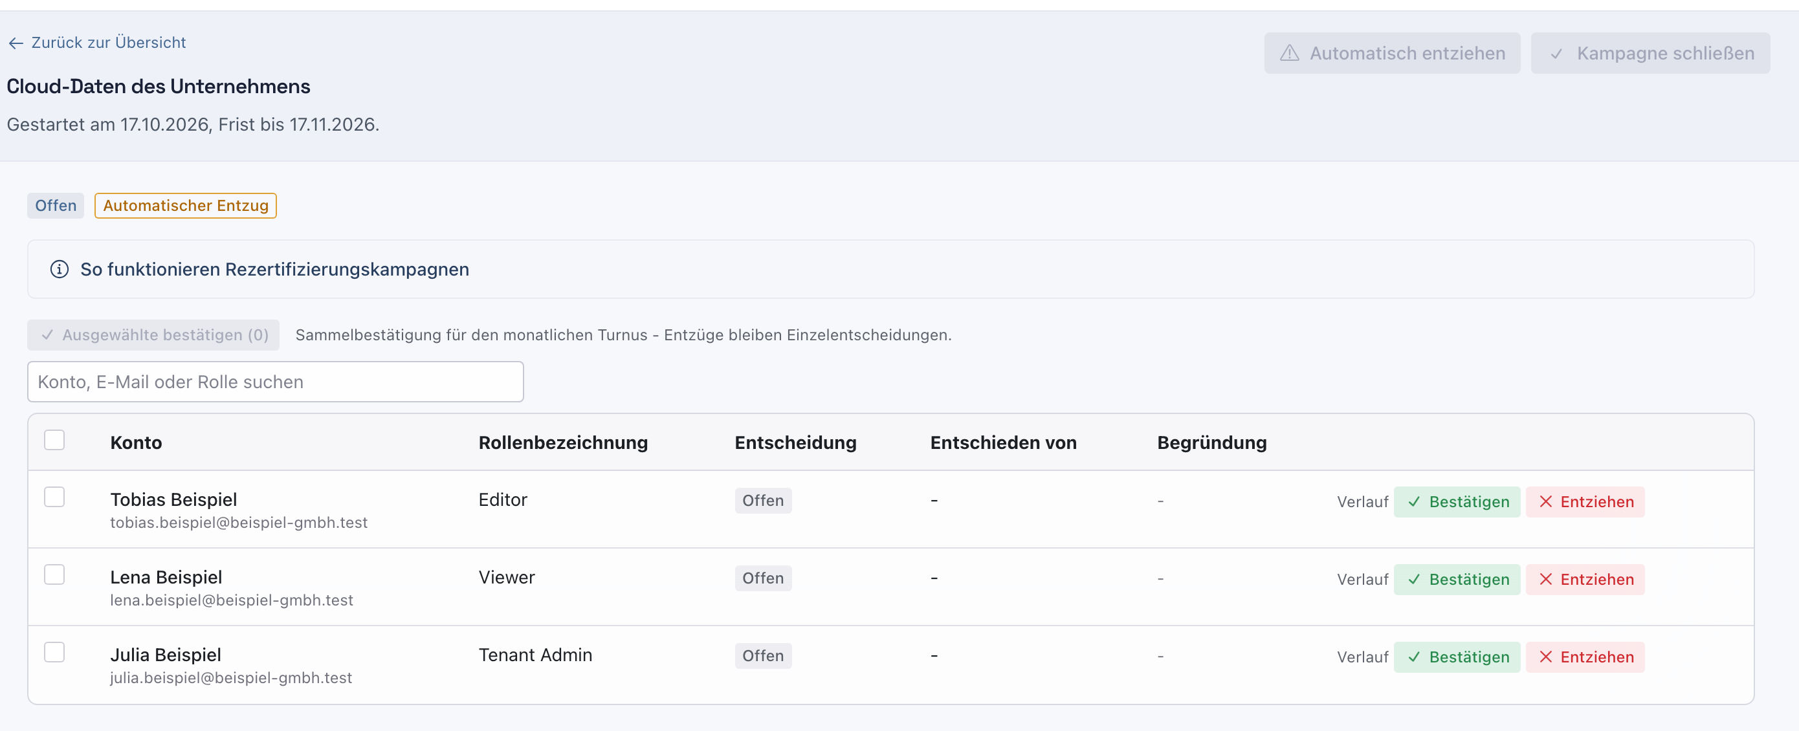Viewport: 1799px width, 731px height.
Task: Revoke access with Entziehen for Julia Beispiel
Action: 1585,657
